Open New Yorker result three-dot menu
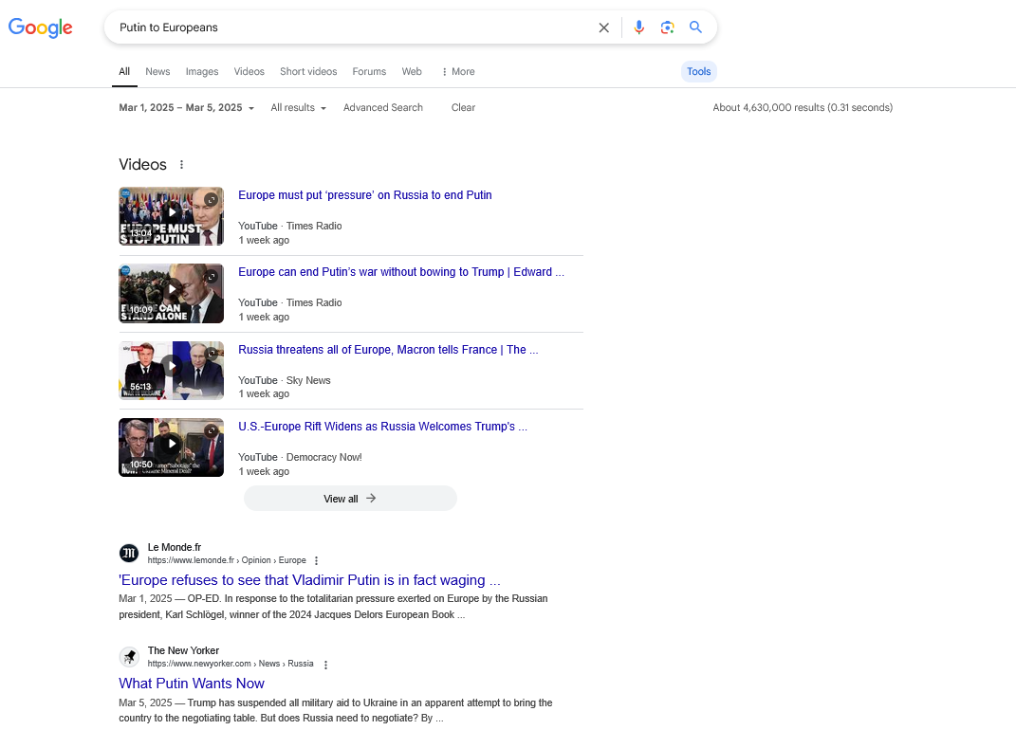The image size is (1016, 748). (325, 665)
